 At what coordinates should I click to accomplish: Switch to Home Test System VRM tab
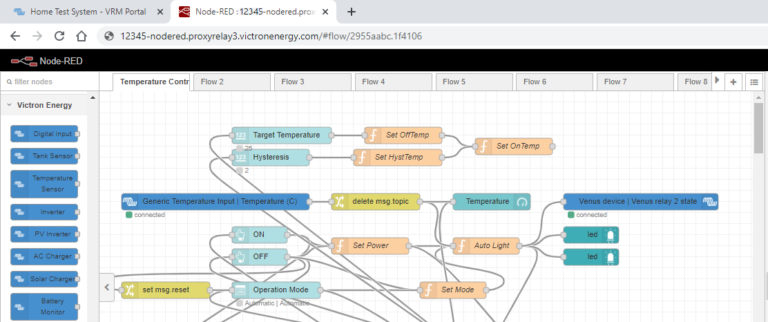click(x=86, y=12)
